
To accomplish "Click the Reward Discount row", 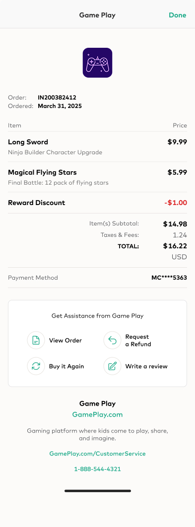I will click(97, 203).
